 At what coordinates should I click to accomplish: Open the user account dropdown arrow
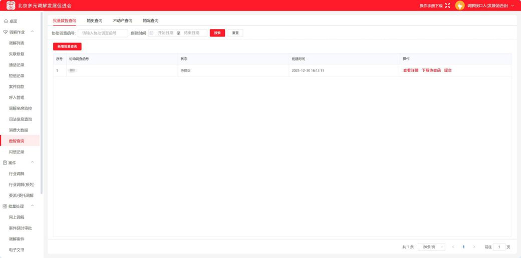coord(512,5)
